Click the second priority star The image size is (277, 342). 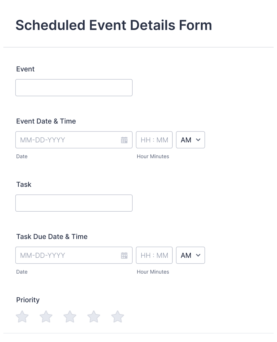pos(46,316)
